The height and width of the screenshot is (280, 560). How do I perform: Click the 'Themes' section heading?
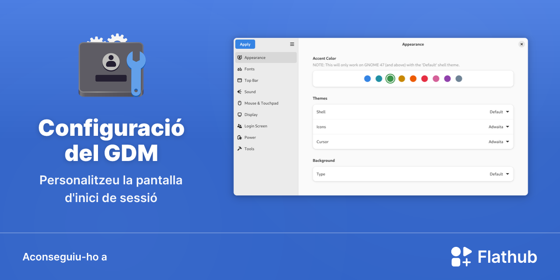click(320, 98)
